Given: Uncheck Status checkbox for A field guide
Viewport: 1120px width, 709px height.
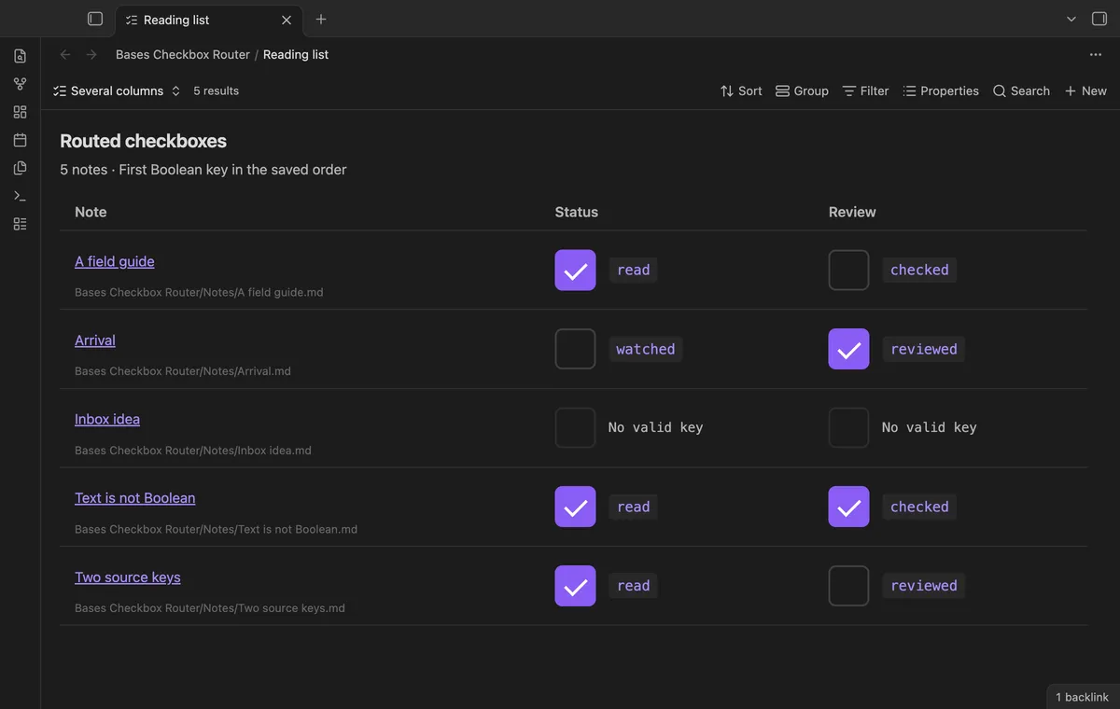Looking at the screenshot, I should pyautogui.click(x=575, y=270).
